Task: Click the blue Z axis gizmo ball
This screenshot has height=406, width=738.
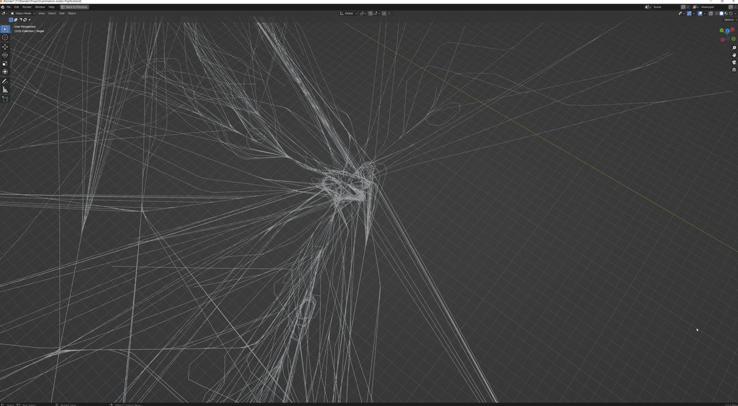Action: (x=728, y=31)
